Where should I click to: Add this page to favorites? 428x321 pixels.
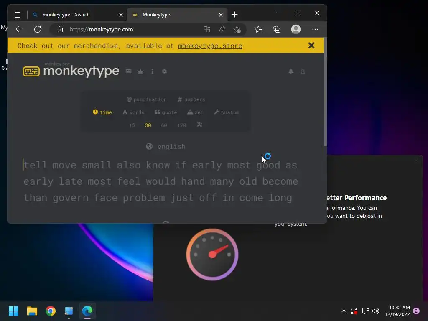click(x=237, y=29)
